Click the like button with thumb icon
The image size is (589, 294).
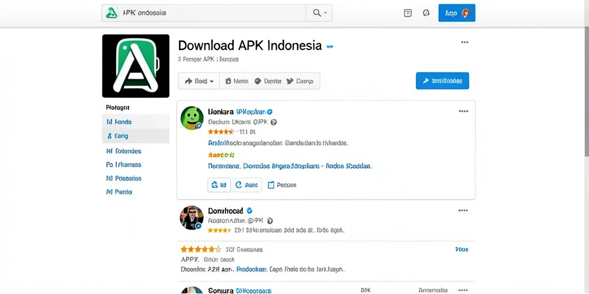coord(219,184)
